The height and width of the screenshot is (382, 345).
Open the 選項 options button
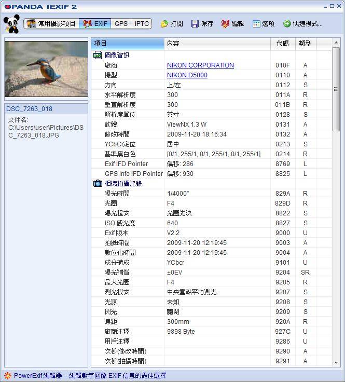(x=264, y=24)
